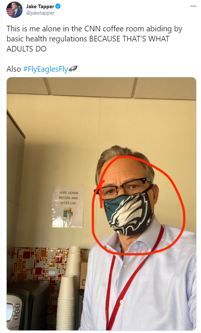
Task: Click the blue verified badge
Action: (58, 6)
